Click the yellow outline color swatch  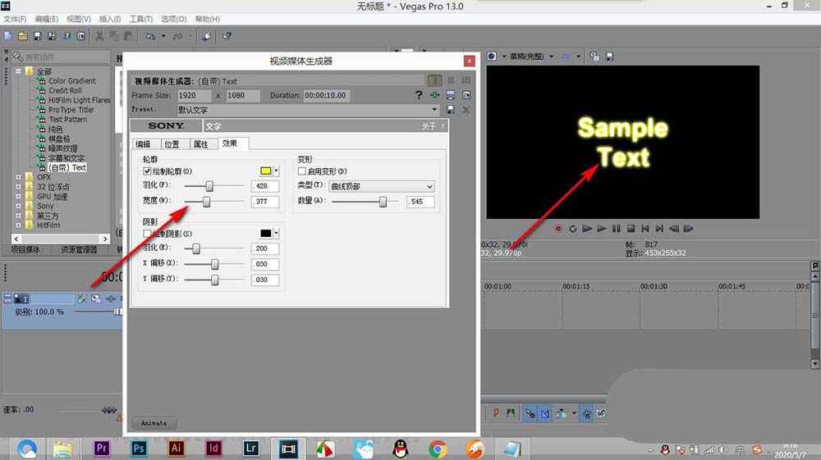click(265, 171)
